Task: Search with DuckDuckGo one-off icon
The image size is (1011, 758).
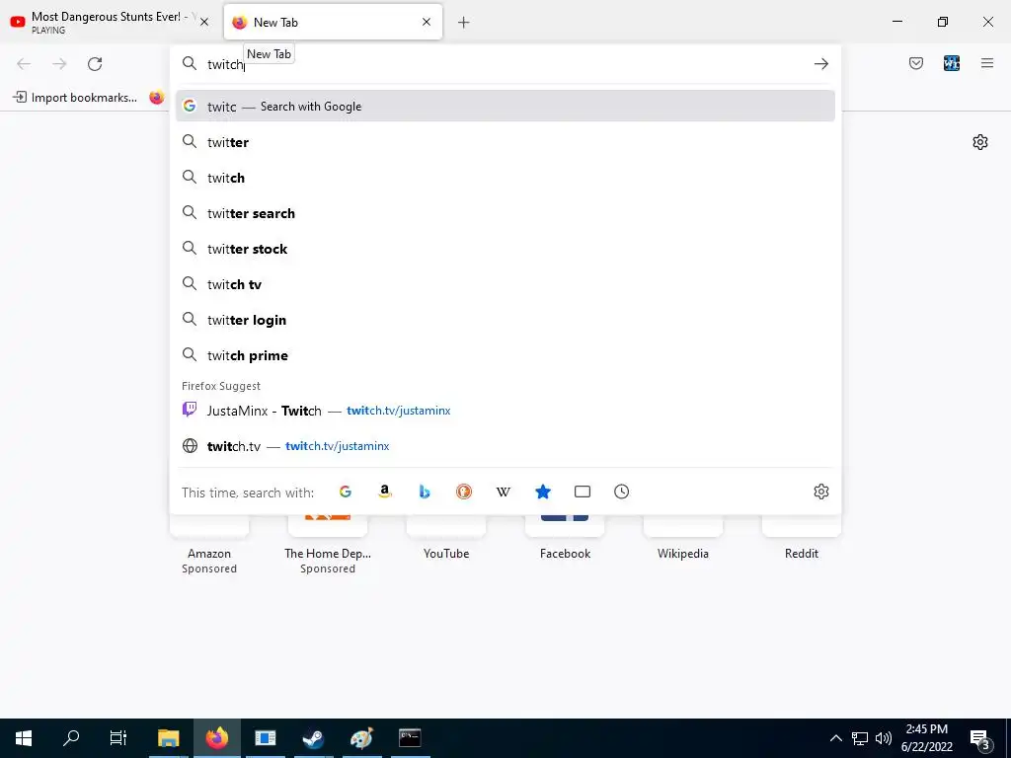Action: pos(464,492)
